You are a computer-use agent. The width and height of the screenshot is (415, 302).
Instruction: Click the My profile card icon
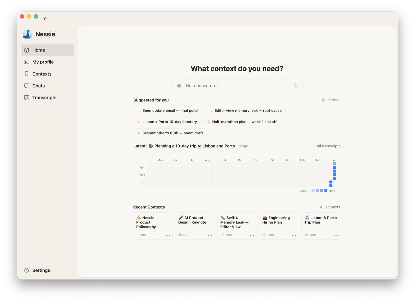click(26, 62)
